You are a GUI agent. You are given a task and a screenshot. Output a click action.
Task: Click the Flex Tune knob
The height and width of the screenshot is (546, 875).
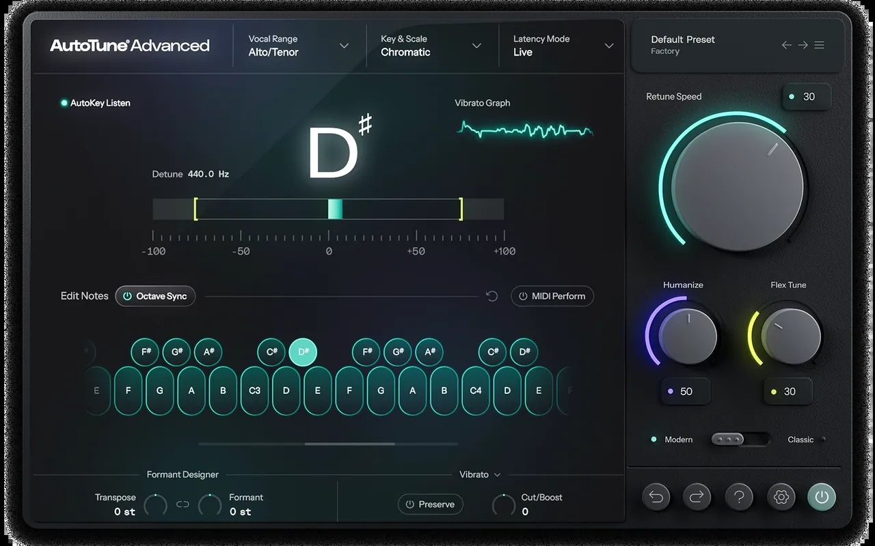[792, 336]
